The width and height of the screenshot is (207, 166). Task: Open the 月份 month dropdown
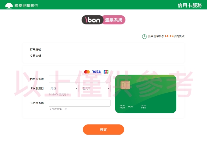point(64,88)
